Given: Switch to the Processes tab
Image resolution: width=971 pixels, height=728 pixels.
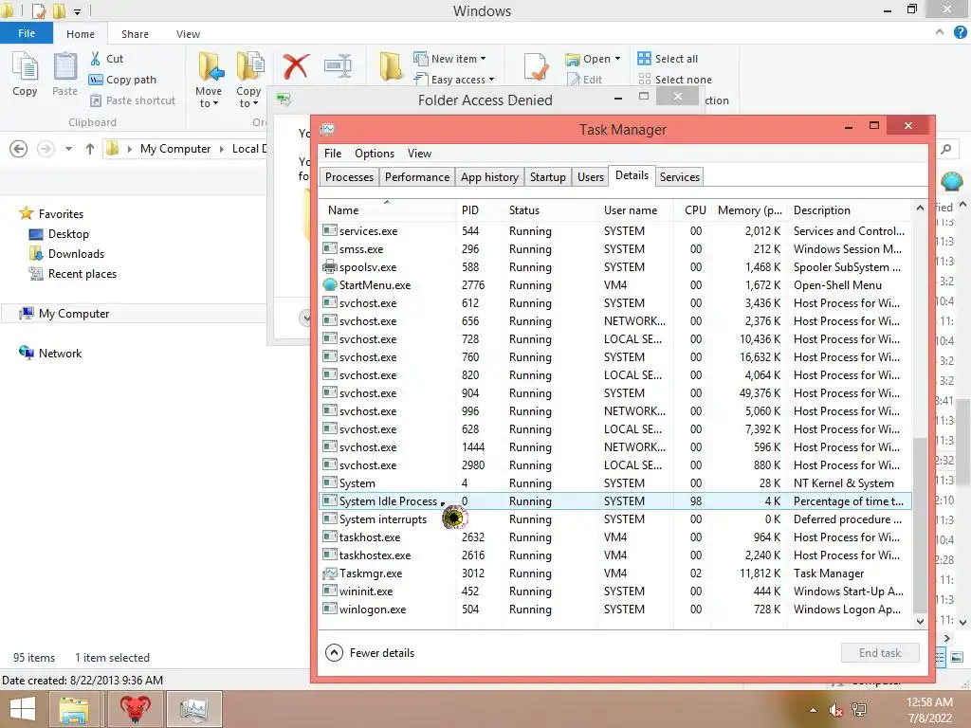Looking at the screenshot, I should [x=349, y=177].
